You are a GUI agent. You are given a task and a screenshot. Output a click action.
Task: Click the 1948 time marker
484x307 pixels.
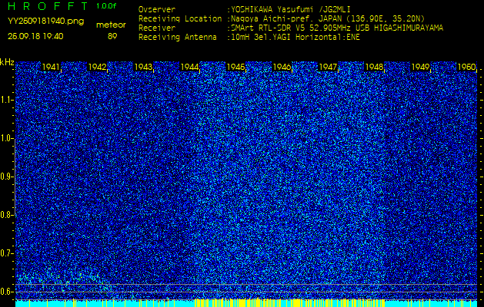pos(374,67)
